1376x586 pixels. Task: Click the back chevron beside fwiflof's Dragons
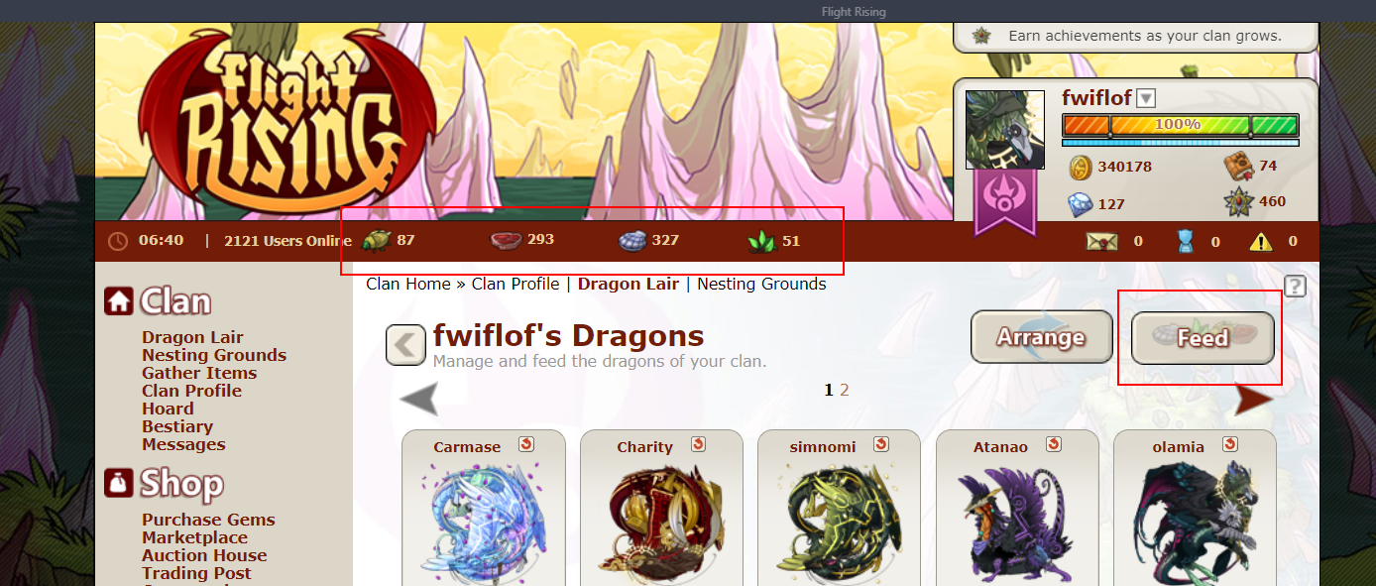click(405, 345)
